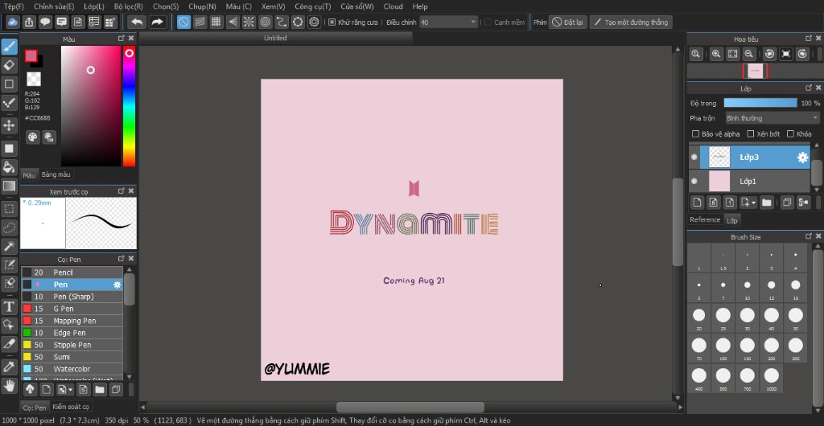The image size is (824, 426).
Task: Activate the Lasso selection tool
Action: point(9,227)
